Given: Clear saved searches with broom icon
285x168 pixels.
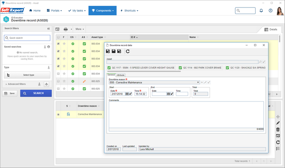Looking at the screenshot, I should [x=45, y=47].
